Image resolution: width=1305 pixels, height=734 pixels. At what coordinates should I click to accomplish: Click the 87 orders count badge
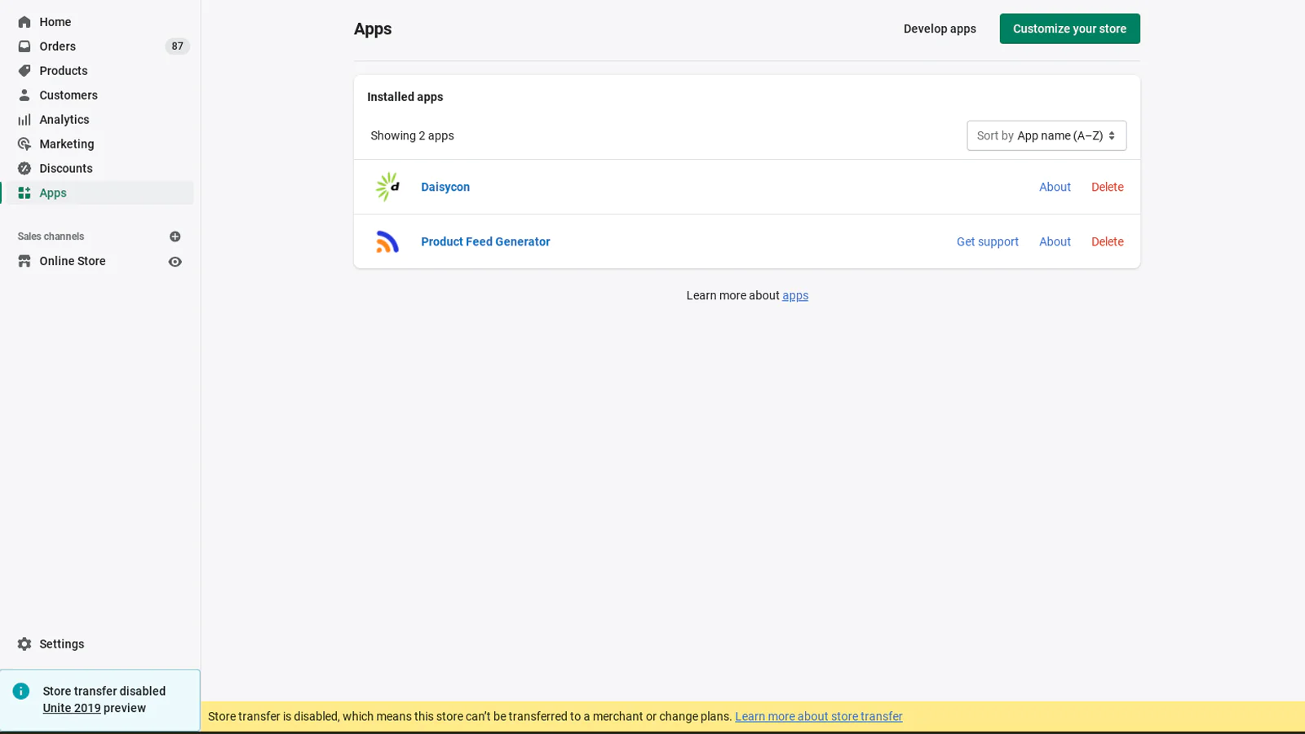pyautogui.click(x=177, y=46)
